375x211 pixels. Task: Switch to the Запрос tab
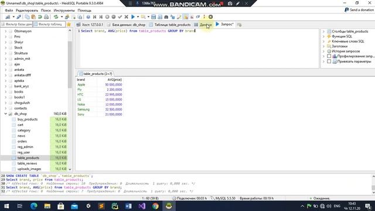click(224, 25)
